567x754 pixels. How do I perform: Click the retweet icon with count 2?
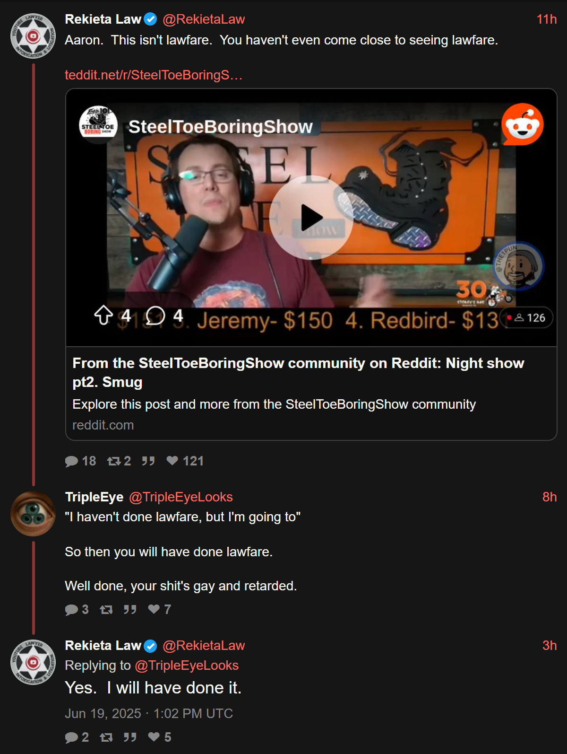coord(114,461)
